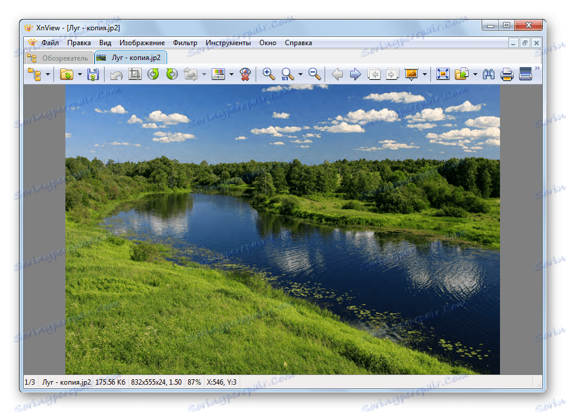Click the next page icon
Screen dimensions: 566x412
[x=392, y=74]
